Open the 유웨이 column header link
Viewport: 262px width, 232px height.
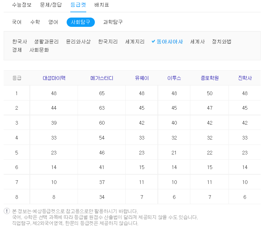(x=142, y=78)
